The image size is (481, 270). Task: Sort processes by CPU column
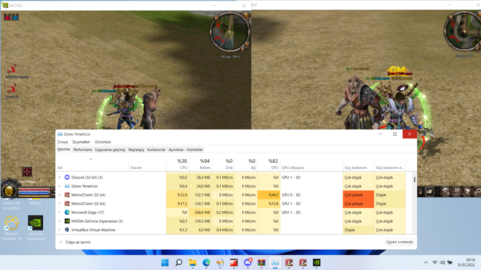pyautogui.click(x=178, y=164)
